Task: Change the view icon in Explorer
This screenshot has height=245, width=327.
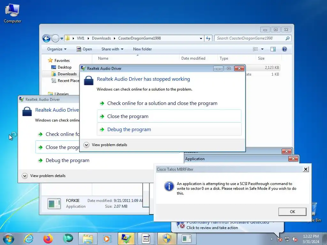Action: (x=255, y=49)
